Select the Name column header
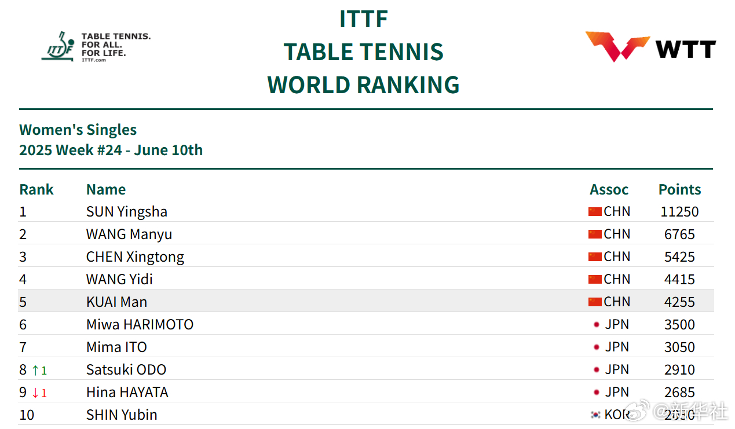Screen dimensions: 735x429 tap(105, 189)
